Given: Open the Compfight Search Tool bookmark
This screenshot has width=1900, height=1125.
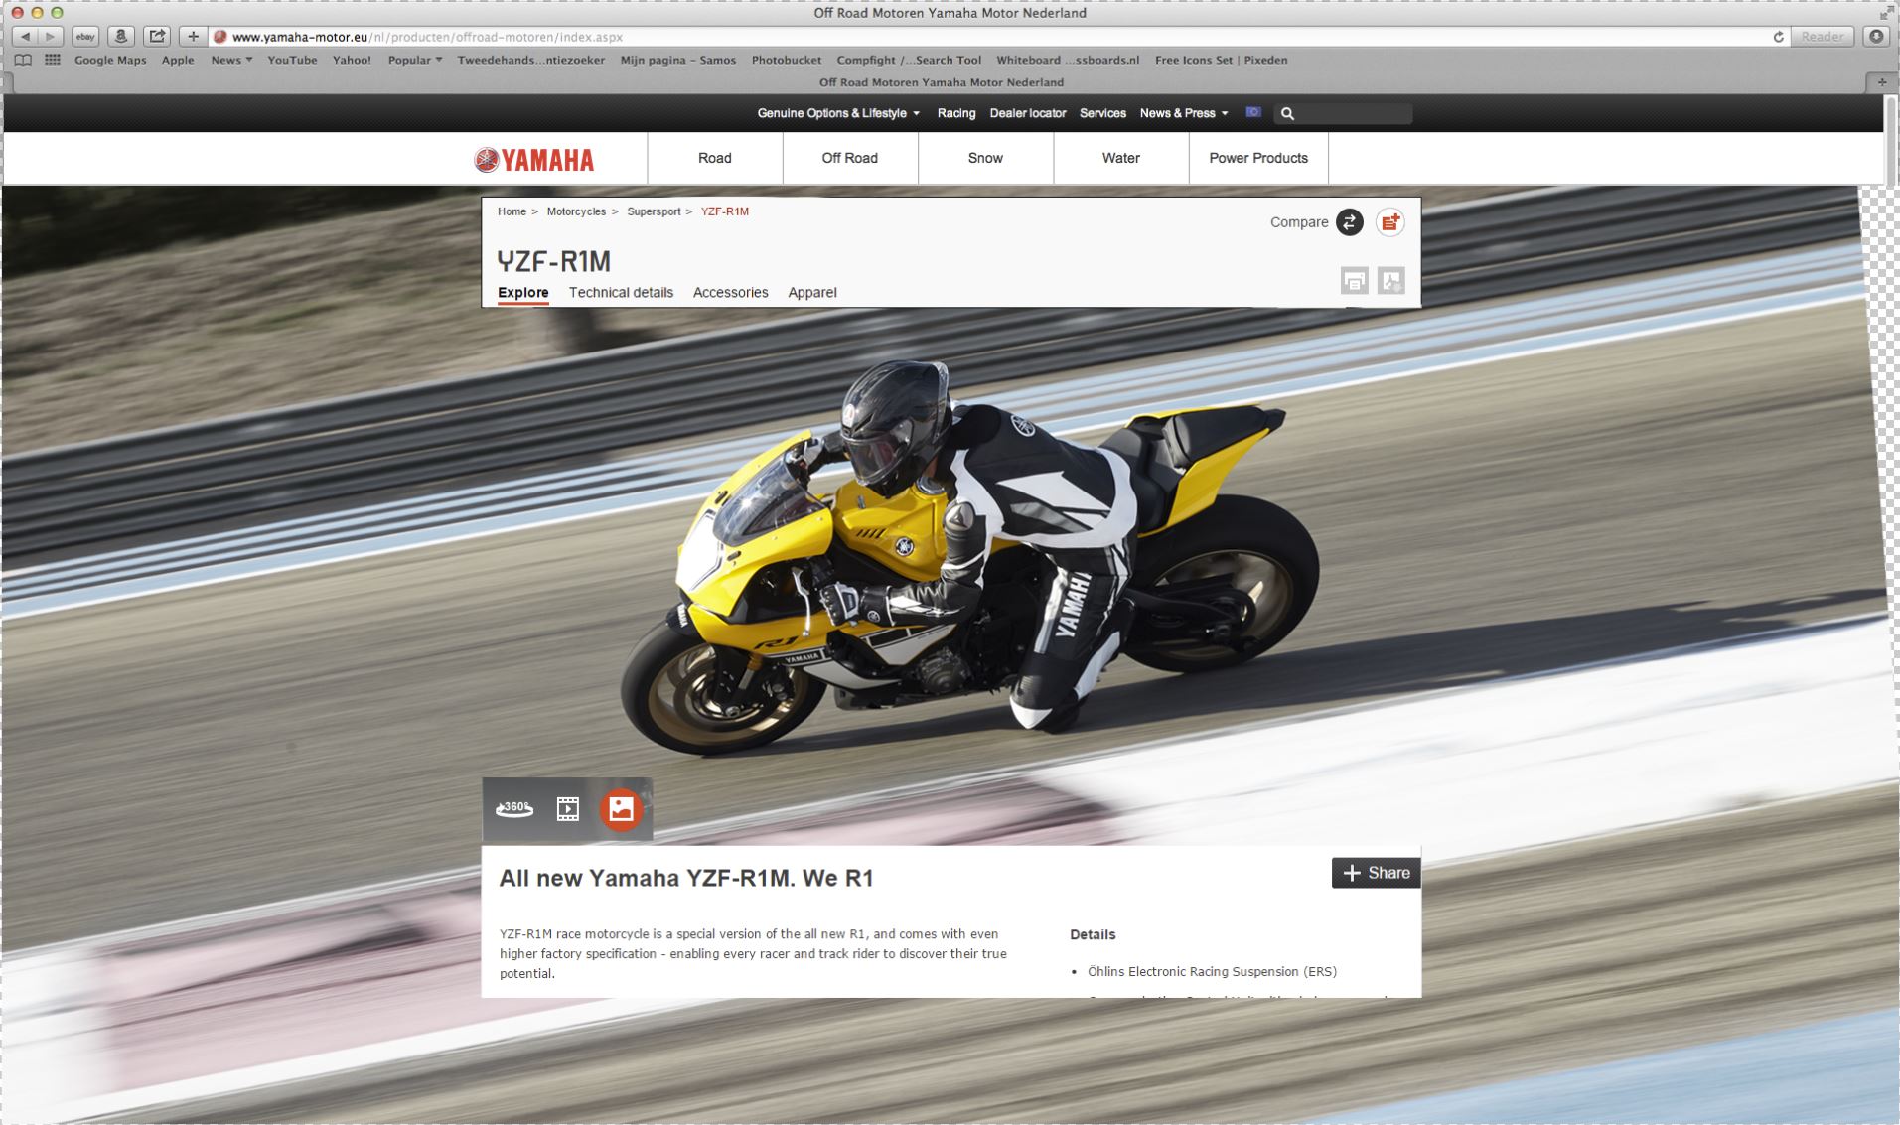Looking at the screenshot, I should tap(909, 60).
